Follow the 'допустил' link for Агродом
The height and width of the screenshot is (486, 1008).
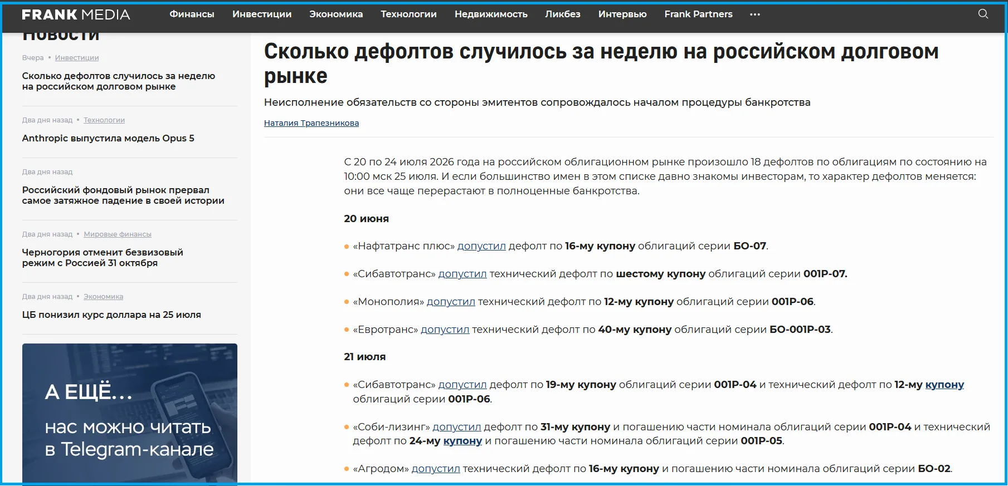pos(436,469)
